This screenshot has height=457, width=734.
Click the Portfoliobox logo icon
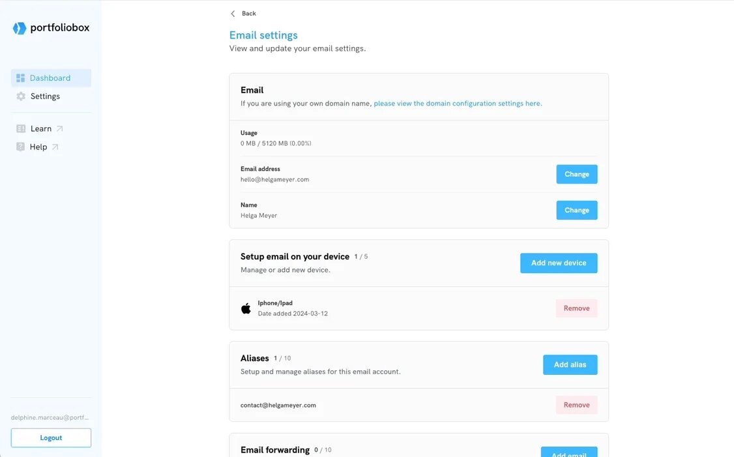[20, 28]
